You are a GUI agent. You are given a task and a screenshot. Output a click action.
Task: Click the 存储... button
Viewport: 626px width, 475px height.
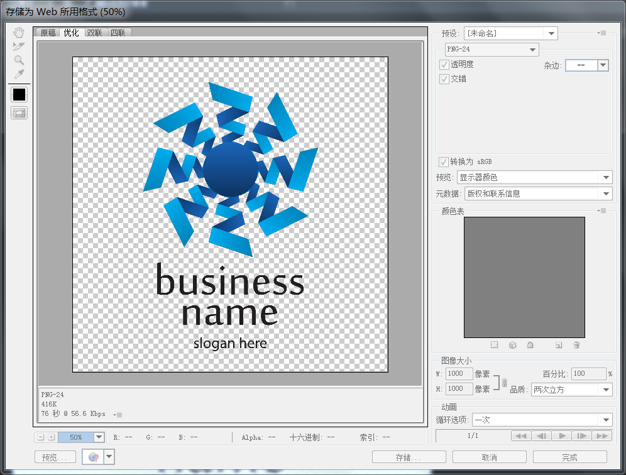pyautogui.click(x=409, y=457)
